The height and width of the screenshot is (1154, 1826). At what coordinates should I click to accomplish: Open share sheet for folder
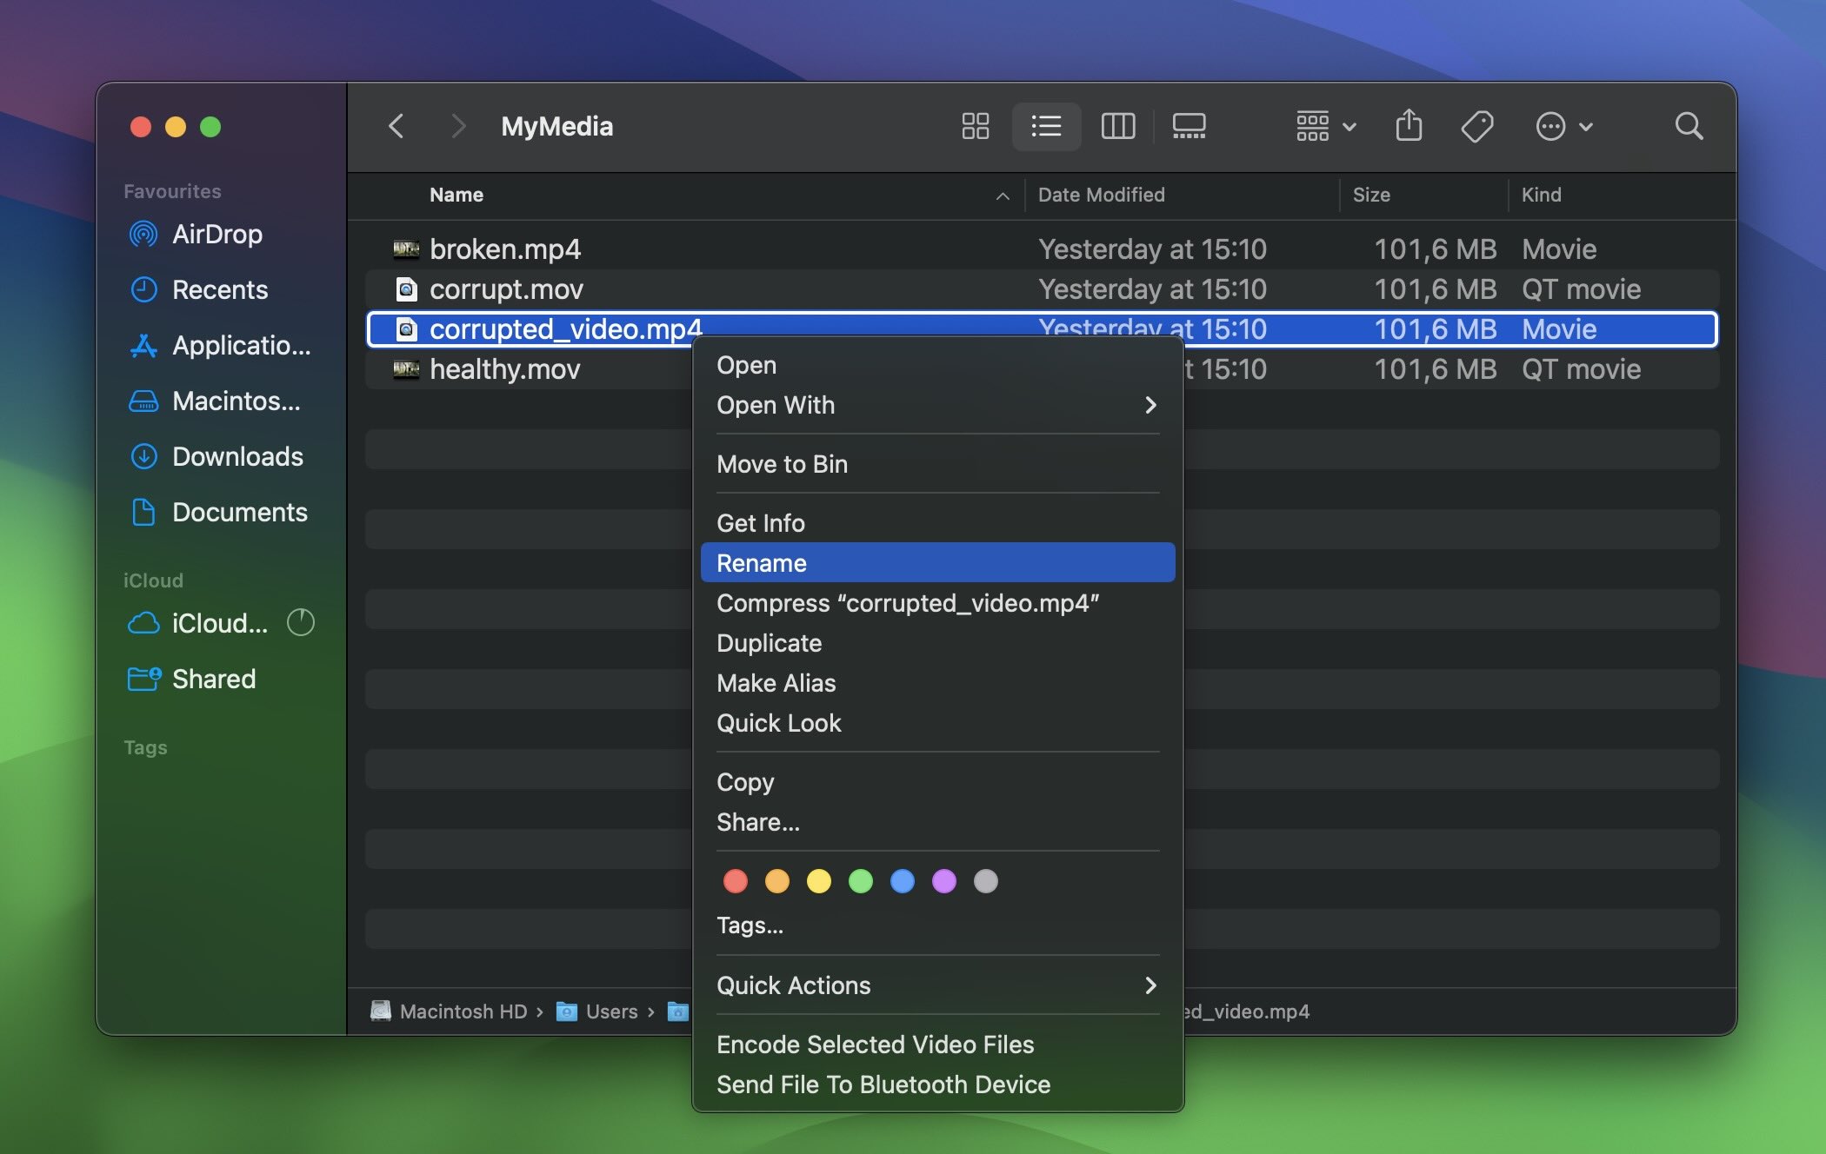[1409, 123]
